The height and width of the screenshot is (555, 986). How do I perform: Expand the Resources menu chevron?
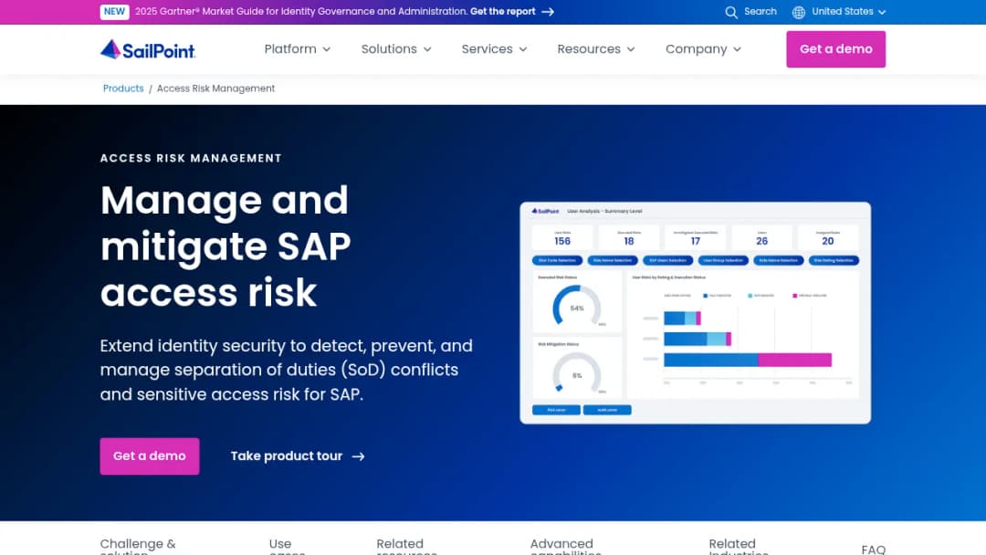pos(631,49)
